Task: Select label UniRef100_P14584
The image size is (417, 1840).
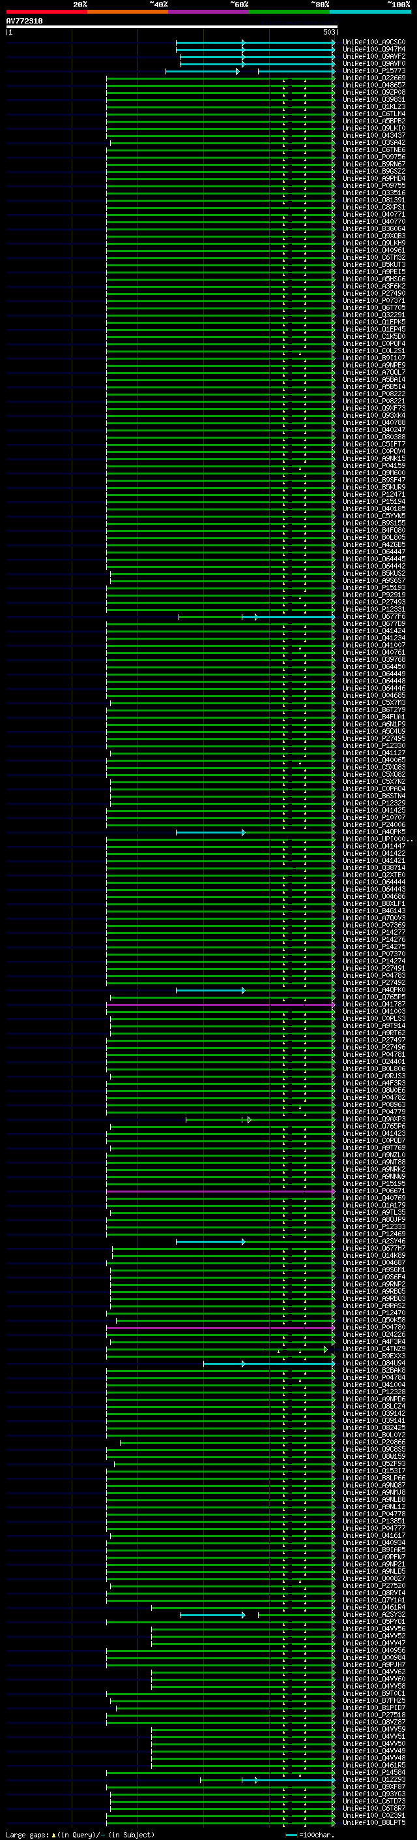Action: point(374,1772)
